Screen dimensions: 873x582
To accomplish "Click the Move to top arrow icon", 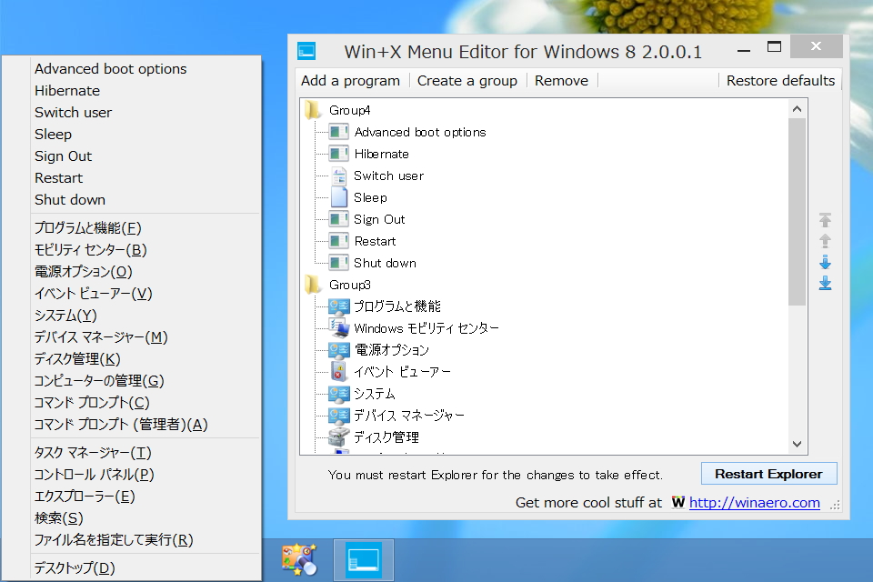I will pos(825,220).
